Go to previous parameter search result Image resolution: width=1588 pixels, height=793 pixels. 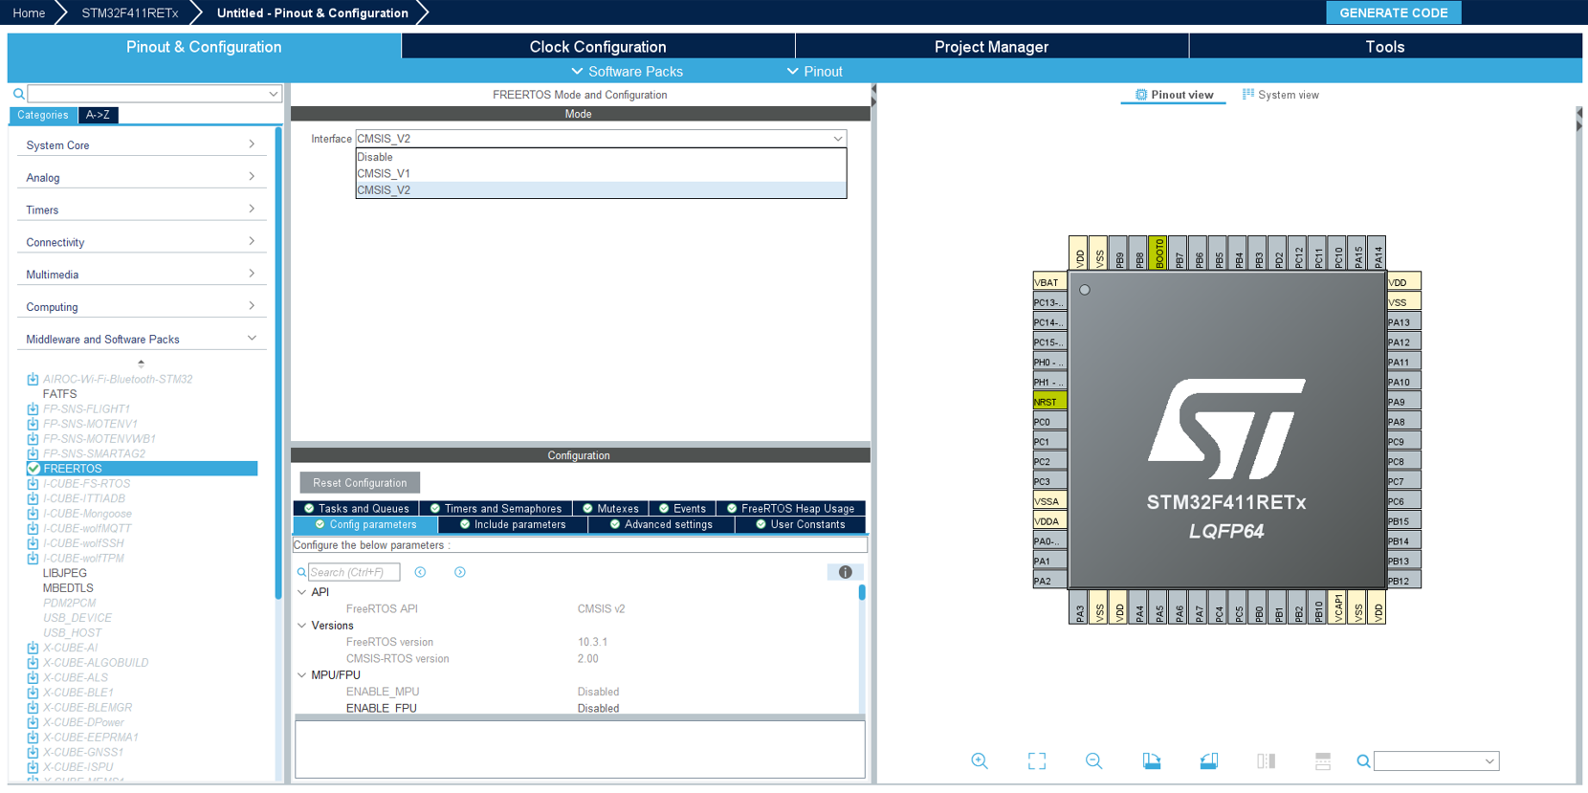pos(420,572)
